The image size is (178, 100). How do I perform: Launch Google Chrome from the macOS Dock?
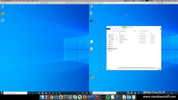pos(51,97)
